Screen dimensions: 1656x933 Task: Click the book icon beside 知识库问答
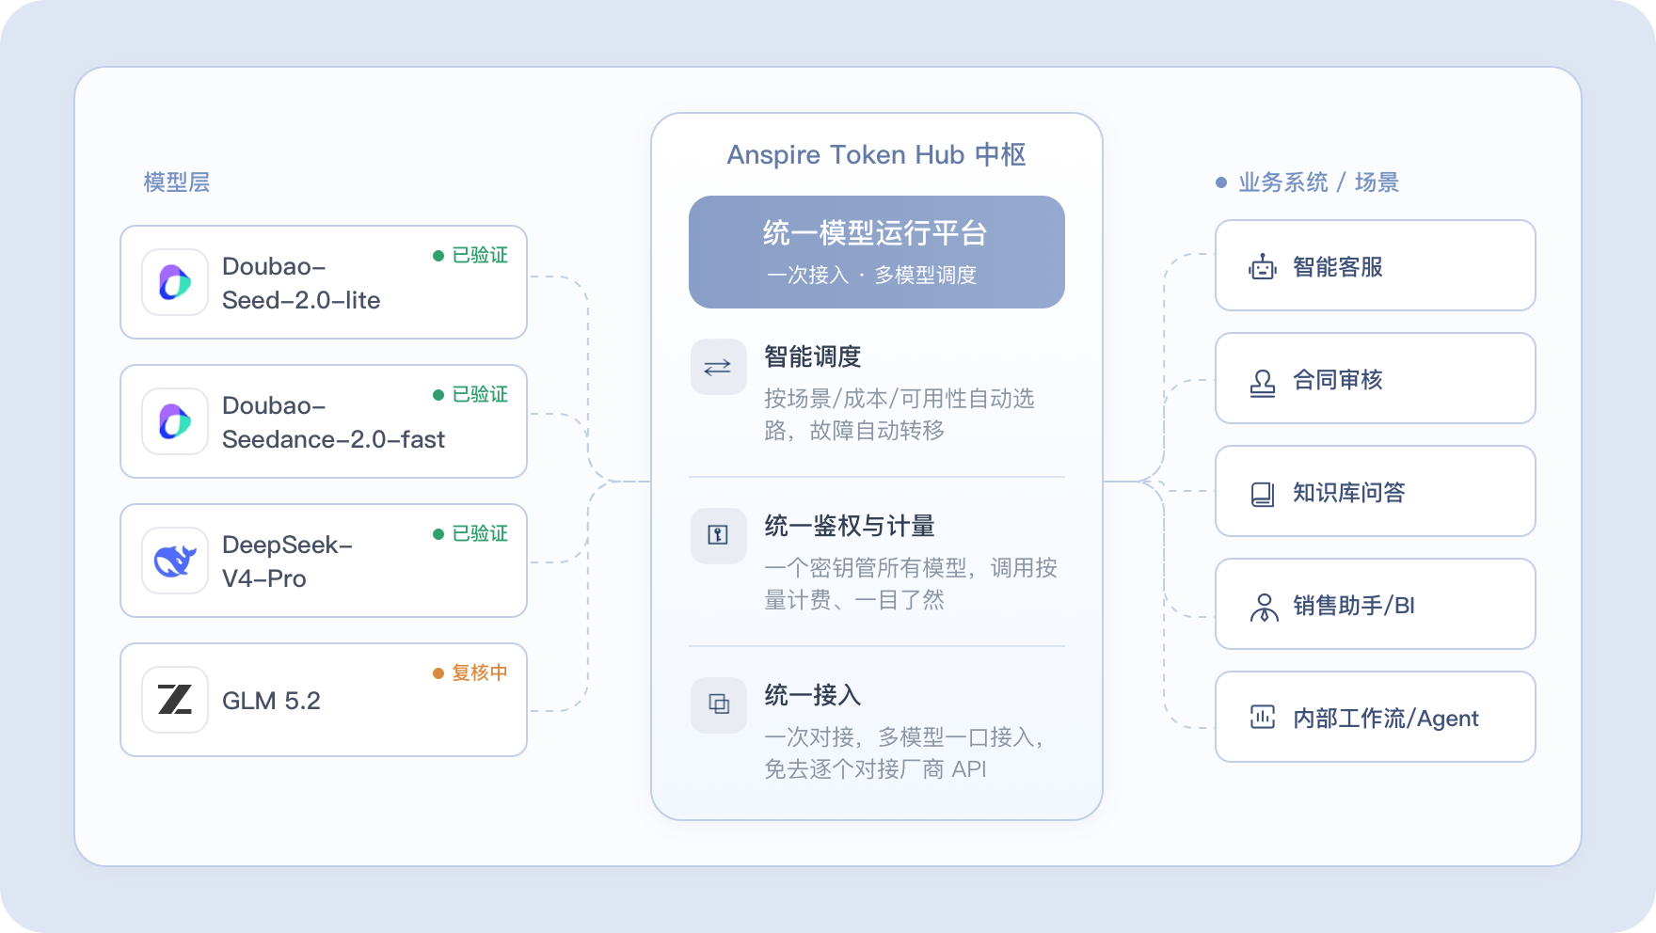click(1263, 494)
